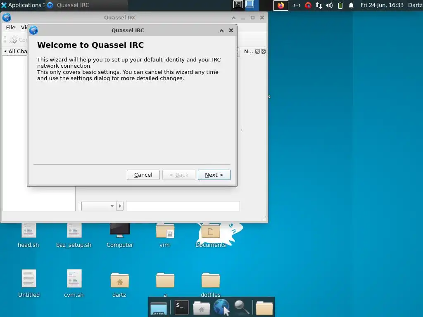Close the Welcome wizard dialog
Image resolution: width=423 pixels, height=317 pixels.
[x=231, y=30]
